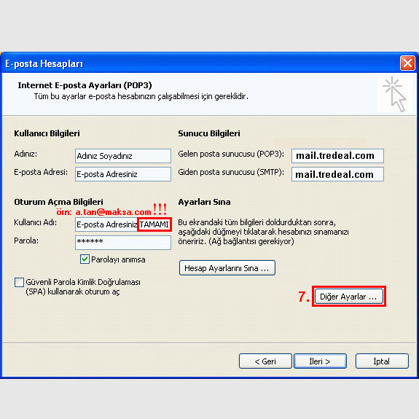
Task: Click Hesap Ayarlarını Sına button
Action: click(227, 267)
